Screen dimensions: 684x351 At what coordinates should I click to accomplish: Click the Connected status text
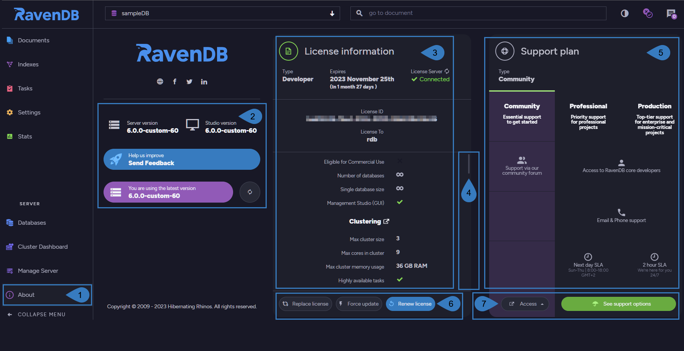click(434, 79)
